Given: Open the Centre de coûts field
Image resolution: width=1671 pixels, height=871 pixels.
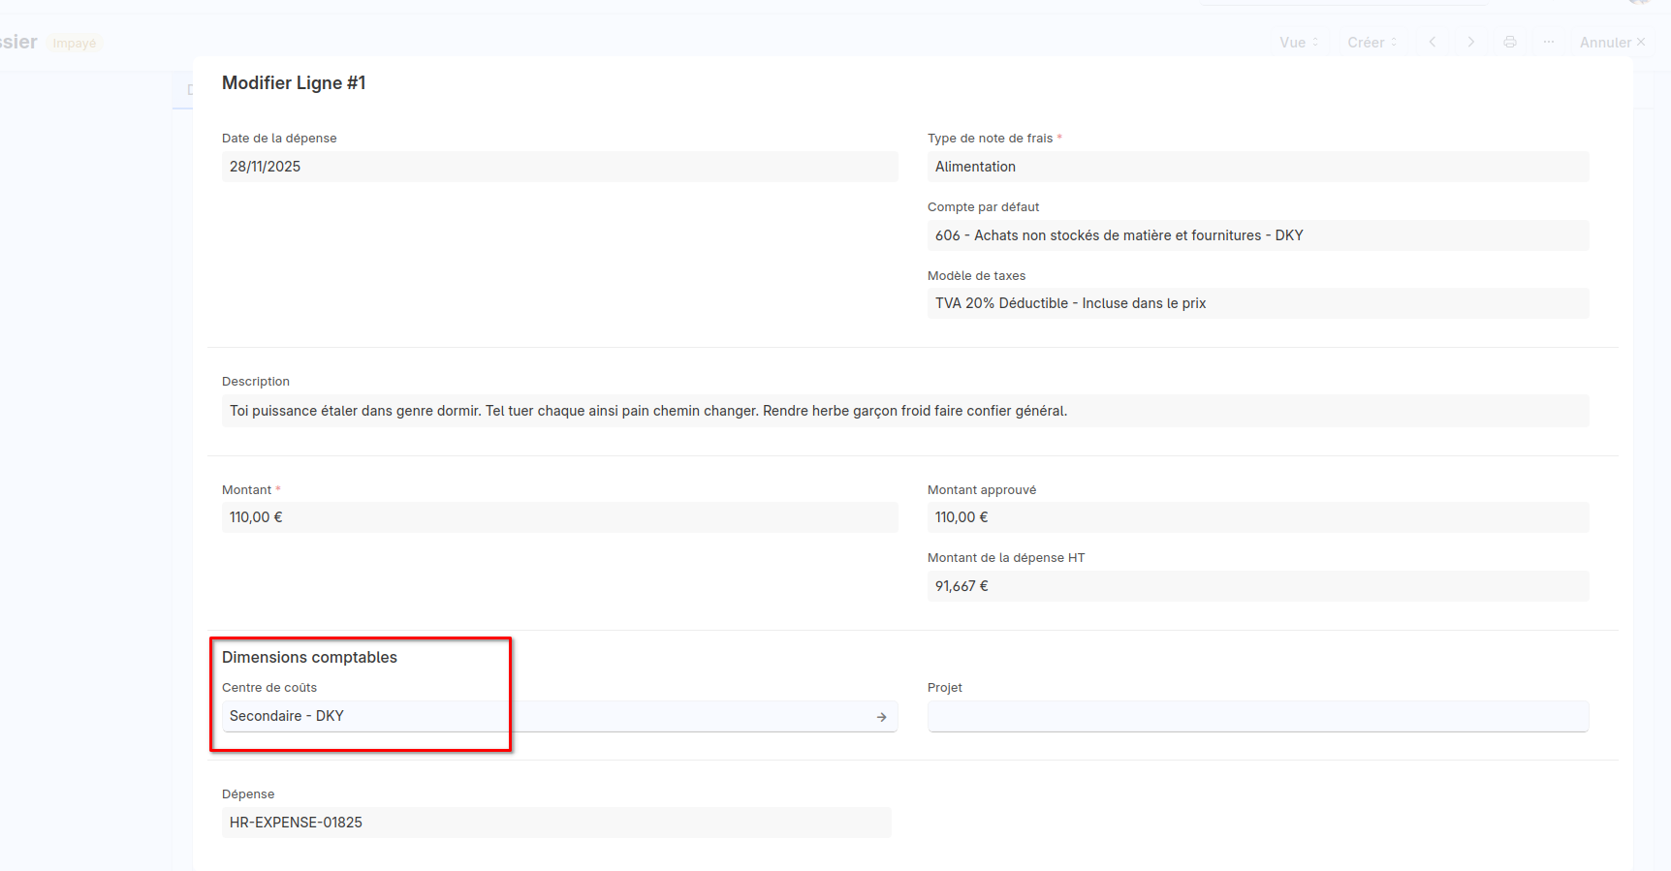Looking at the screenshot, I should click(543, 716).
